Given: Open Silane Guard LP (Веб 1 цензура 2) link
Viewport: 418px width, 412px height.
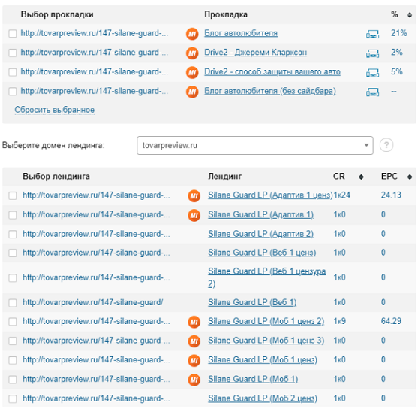Looking at the screenshot, I should (267, 277).
